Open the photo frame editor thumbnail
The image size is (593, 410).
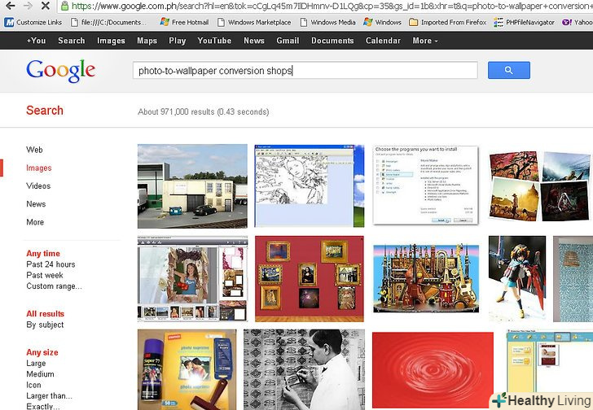coord(192,278)
